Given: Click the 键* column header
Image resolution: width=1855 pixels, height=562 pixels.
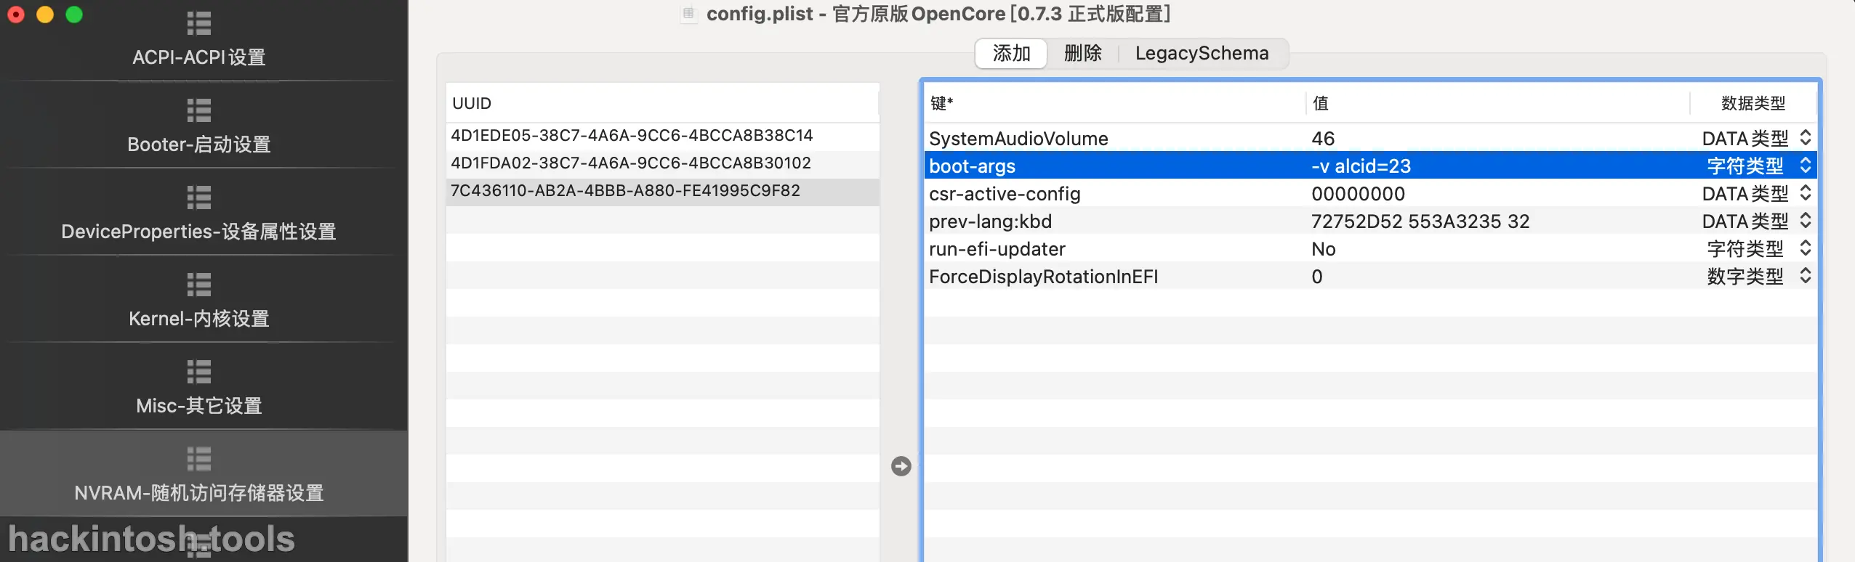Looking at the screenshot, I should pos(1114,103).
